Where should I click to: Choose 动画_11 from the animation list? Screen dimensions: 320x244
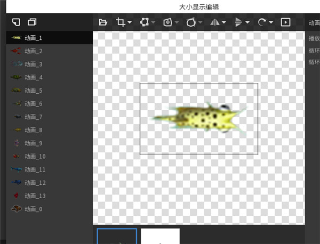tap(35, 169)
